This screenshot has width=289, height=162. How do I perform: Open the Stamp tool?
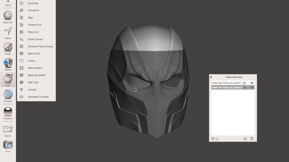pyautogui.click(x=8, y=64)
